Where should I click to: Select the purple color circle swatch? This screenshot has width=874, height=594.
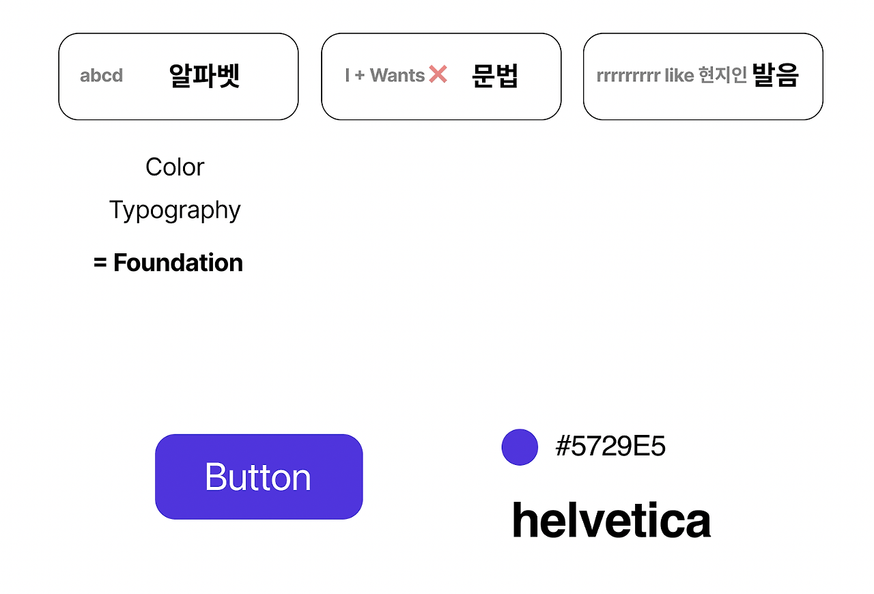point(520,447)
